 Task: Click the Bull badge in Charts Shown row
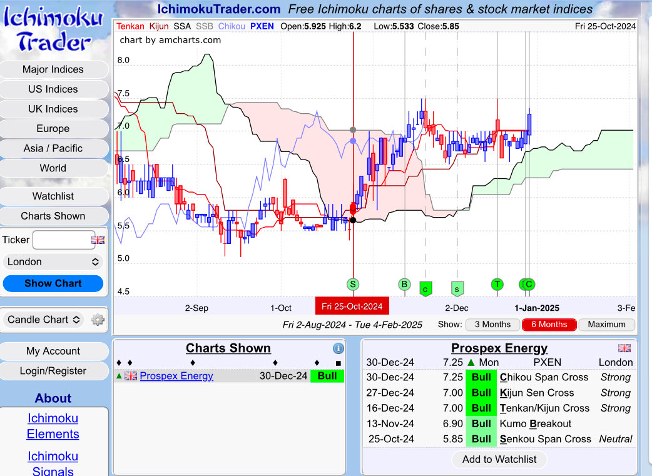click(327, 376)
